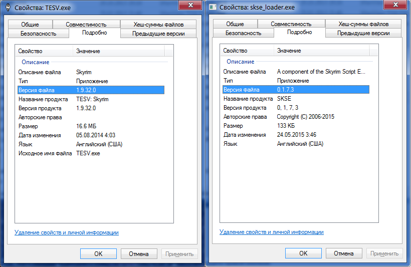This screenshot has height=267, width=411.
Task: Select Название продукта row showing SKSE
Action: (296, 99)
